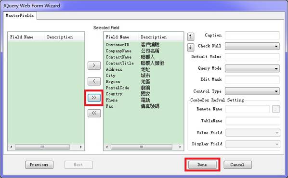Add all fields with double right arrow
The height and width of the screenshot is (178, 288).
point(94,98)
